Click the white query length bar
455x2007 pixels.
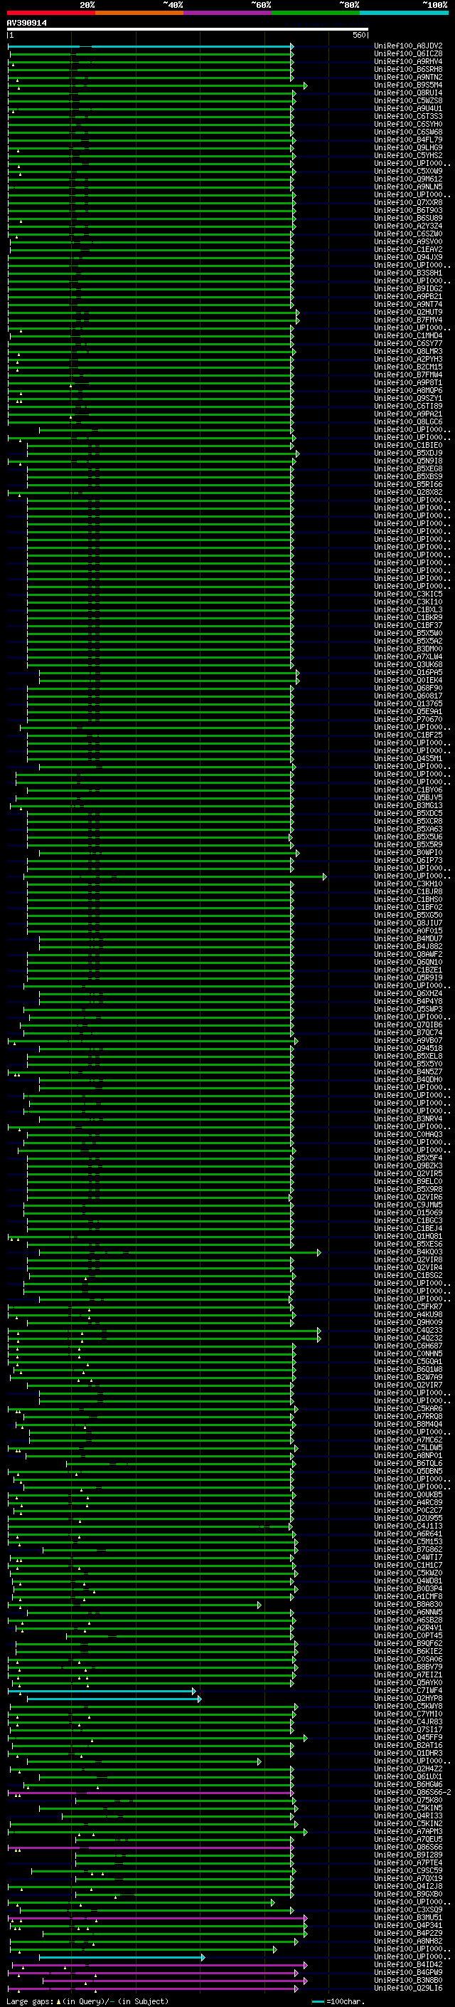coord(188,28)
